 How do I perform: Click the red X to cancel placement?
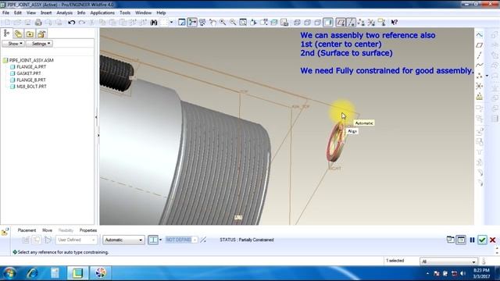pos(493,240)
